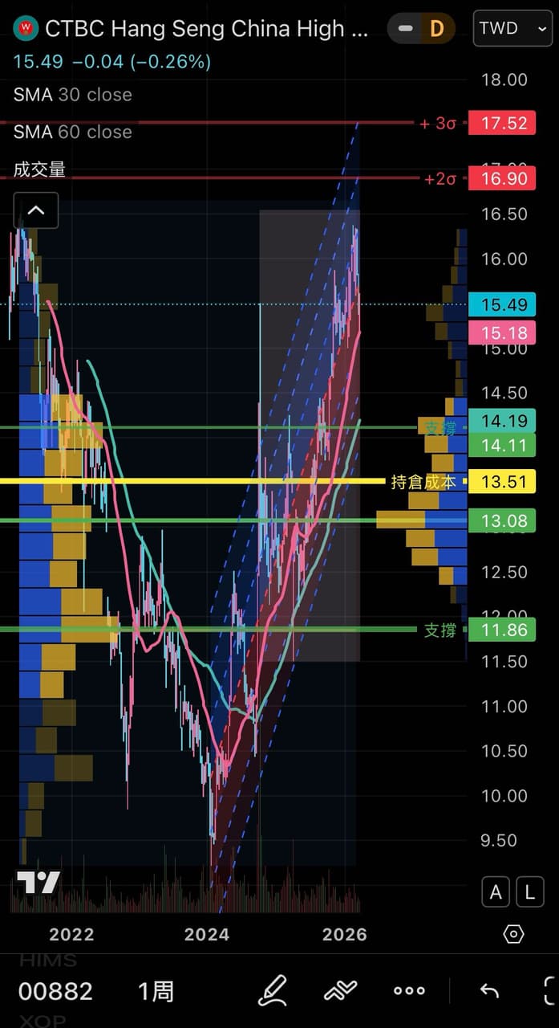Tap the undo arrow
The width and height of the screenshot is (559, 1028).
489,990
